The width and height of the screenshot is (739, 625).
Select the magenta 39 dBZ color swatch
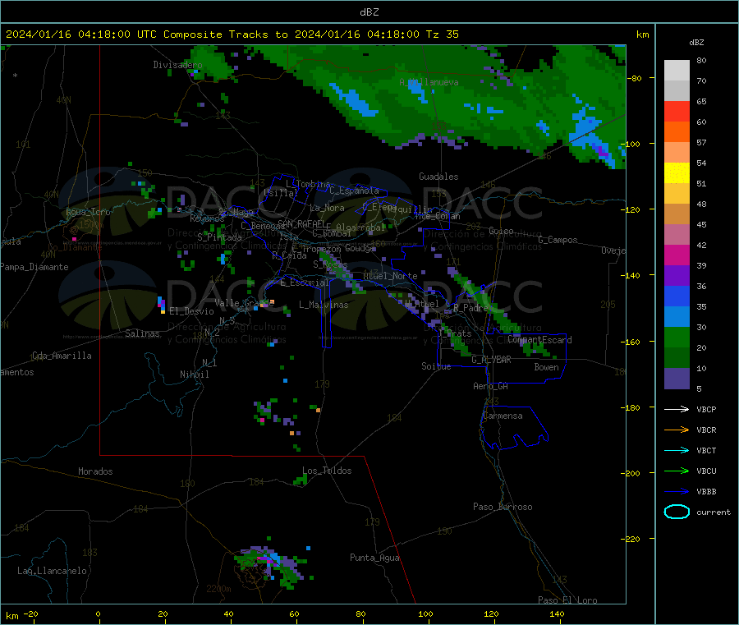click(x=677, y=255)
